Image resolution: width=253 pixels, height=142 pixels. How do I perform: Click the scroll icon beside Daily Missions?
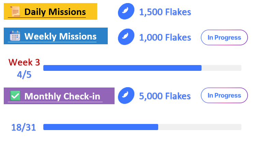[15, 11]
